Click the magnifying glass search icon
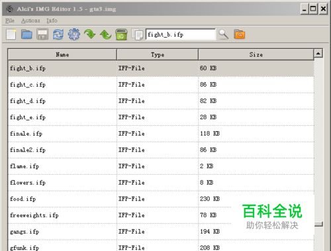The height and width of the screenshot is (251, 331). [223, 34]
